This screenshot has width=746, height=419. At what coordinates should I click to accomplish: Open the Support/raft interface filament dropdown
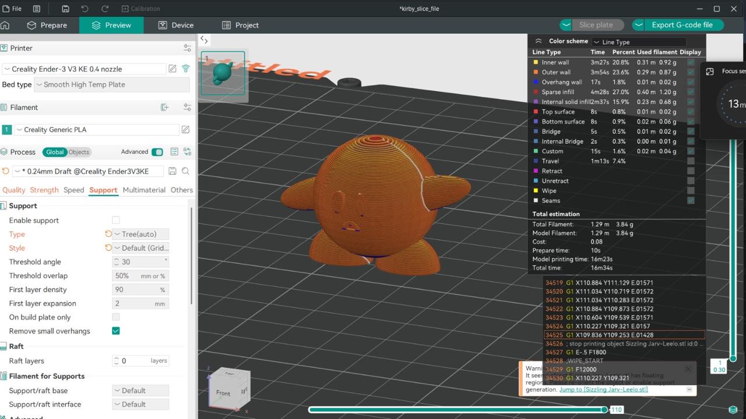tap(140, 404)
